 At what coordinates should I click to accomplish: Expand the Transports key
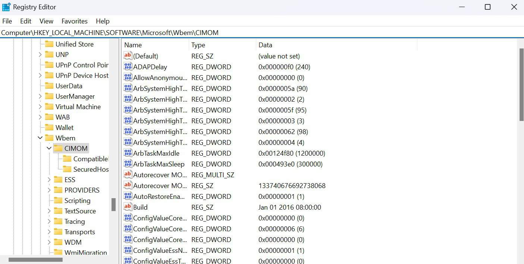click(x=49, y=232)
